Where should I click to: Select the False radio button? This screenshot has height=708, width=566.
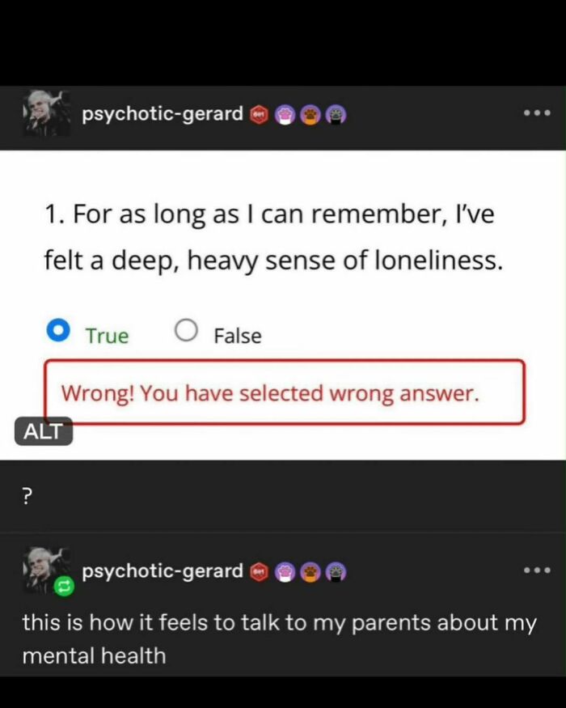coord(187,330)
